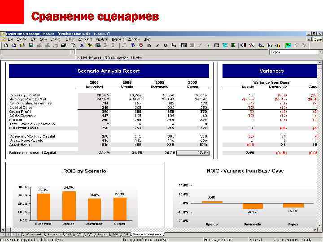Click the Cut (scissors) toolbar icon
This screenshot has width=323, height=242.
coord(82,45)
